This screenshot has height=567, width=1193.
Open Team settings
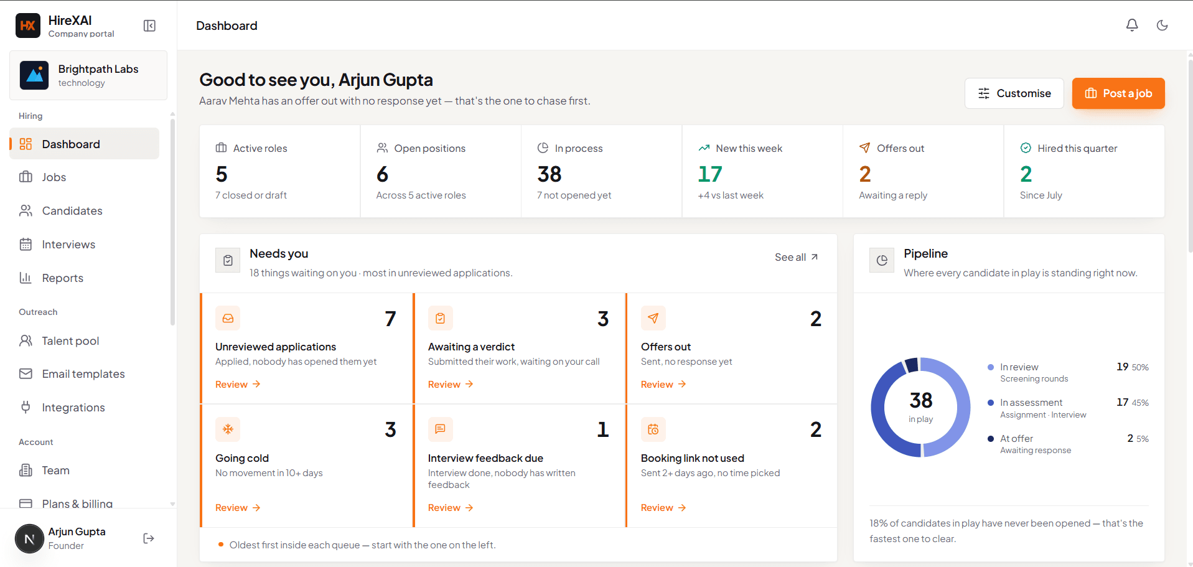pos(85,471)
